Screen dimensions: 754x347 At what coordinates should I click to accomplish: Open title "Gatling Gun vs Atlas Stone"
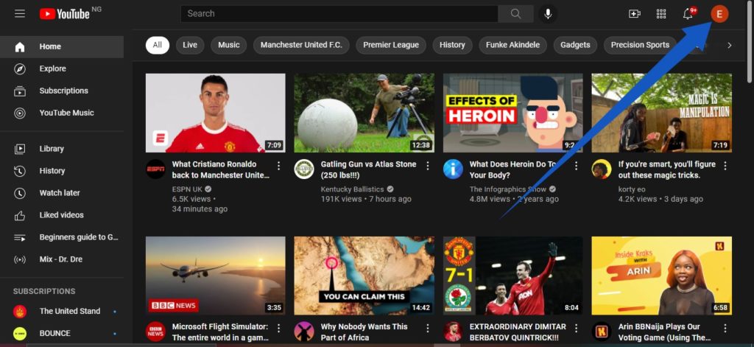click(368, 170)
